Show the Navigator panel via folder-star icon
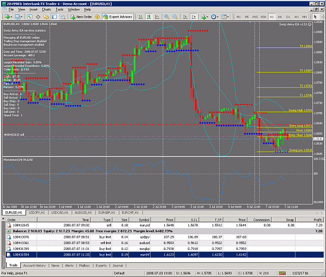Image resolution: width=326 pixels, height=277 pixels. tap(46, 17)
